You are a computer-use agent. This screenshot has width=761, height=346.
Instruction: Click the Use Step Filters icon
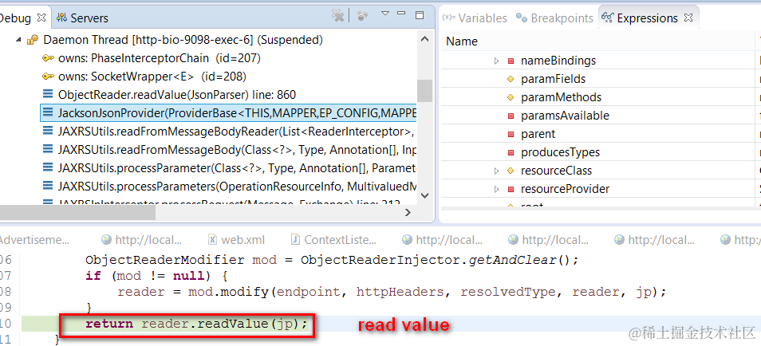coord(362,15)
